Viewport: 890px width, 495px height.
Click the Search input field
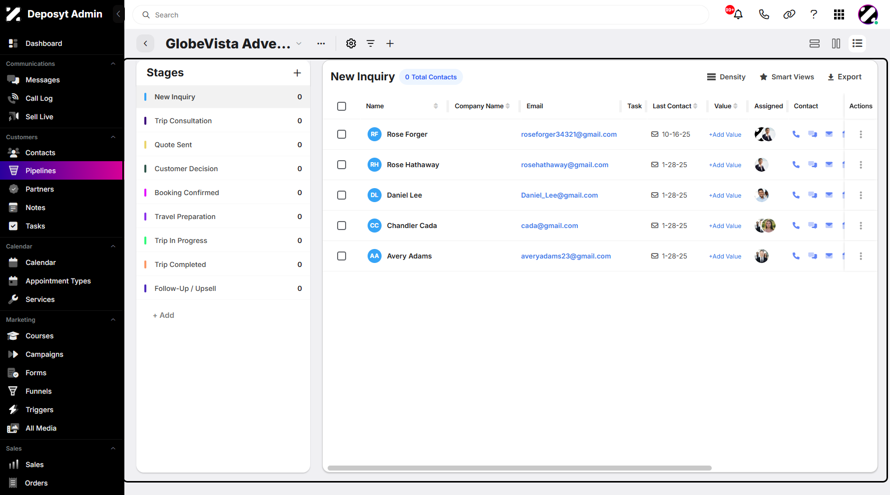coord(421,15)
